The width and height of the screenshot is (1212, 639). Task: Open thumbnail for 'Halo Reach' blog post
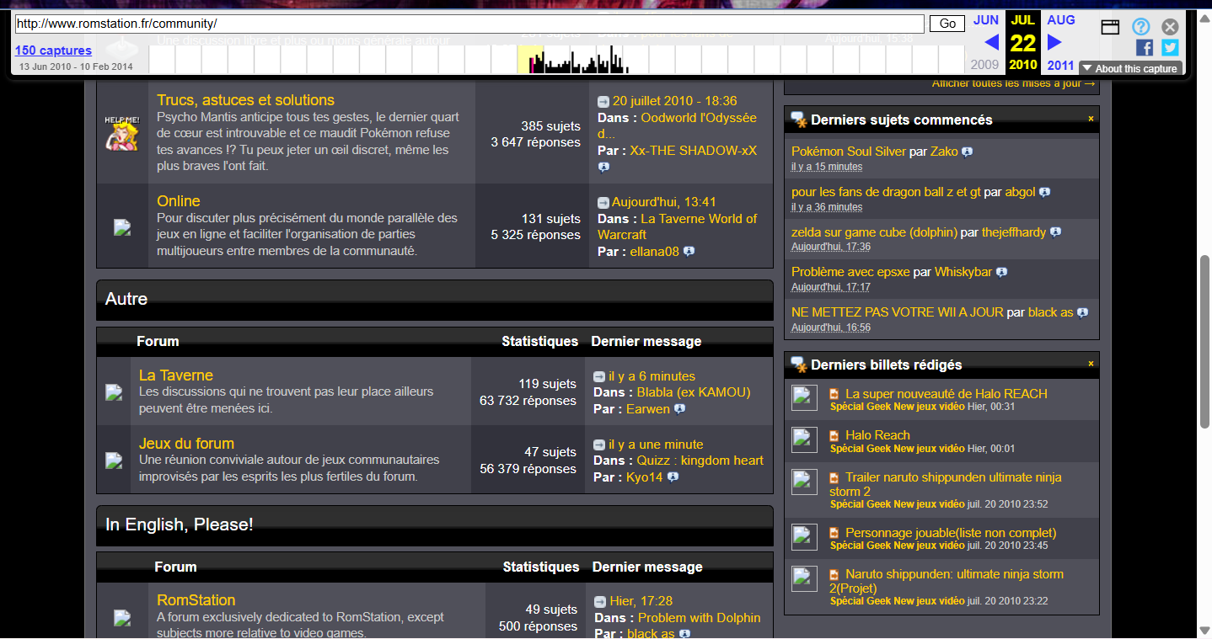[804, 439]
